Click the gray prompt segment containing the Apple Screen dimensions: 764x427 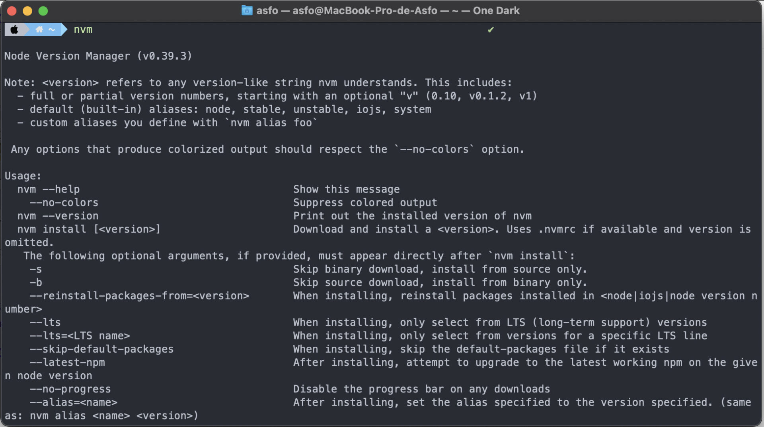pyautogui.click(x=15, y=29)
